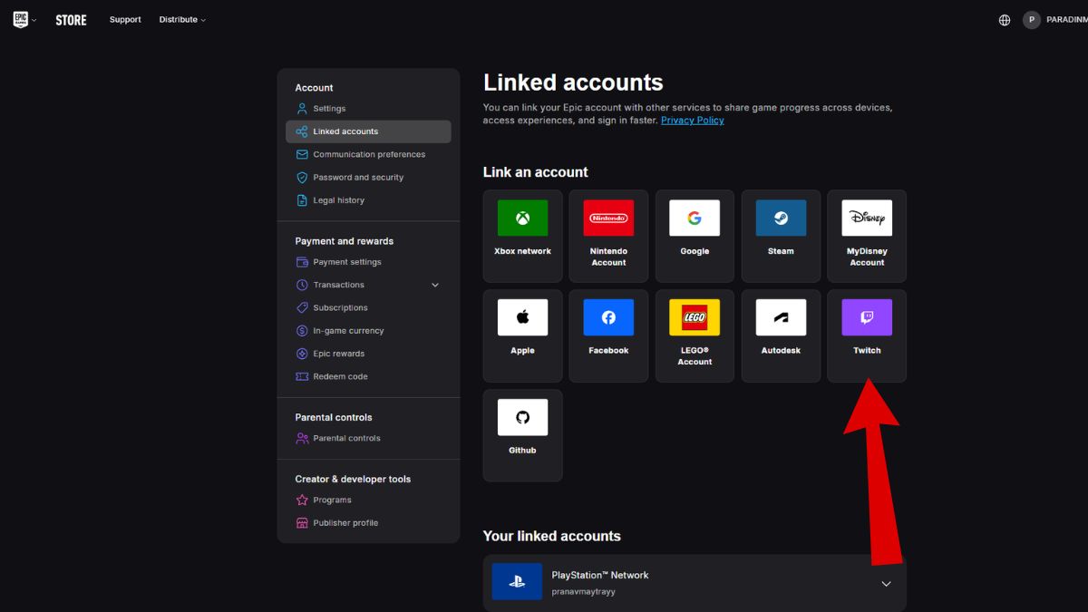Open the Privacy Policy link
The image size is (1088, 612).
(x=692, y=121)
